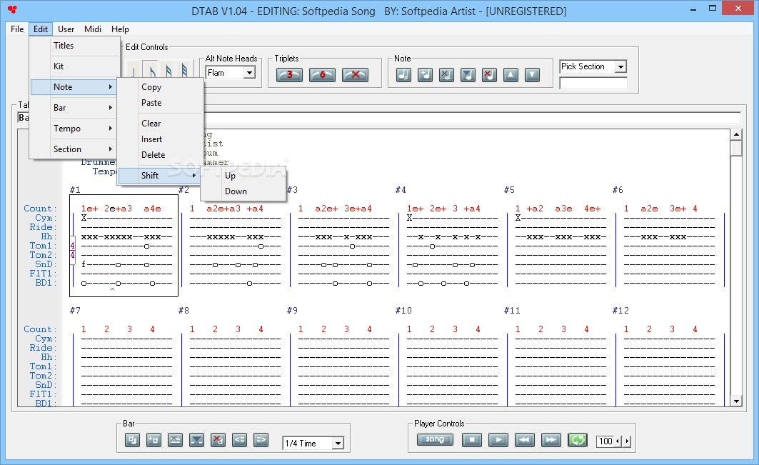This screenshot has height=465, width=759.
Task: Choose Down in the Shift submenu
Action: click(x=243, y=191)
